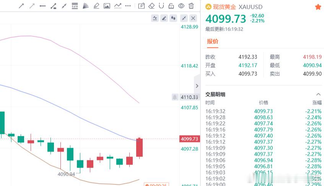Select the trade row at 16:19:28
Viewport: 324px width, 186px height.
coord(264,117)
